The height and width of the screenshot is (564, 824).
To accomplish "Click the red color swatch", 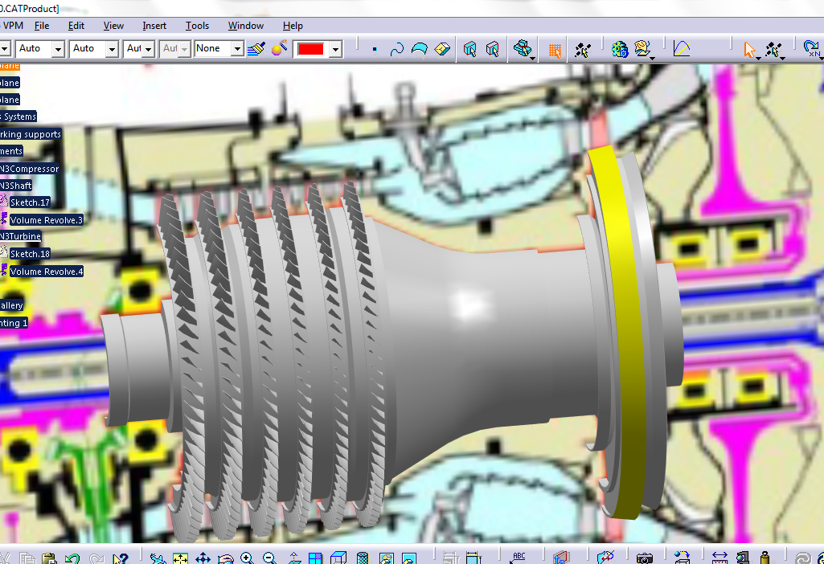I will (310, 50).
